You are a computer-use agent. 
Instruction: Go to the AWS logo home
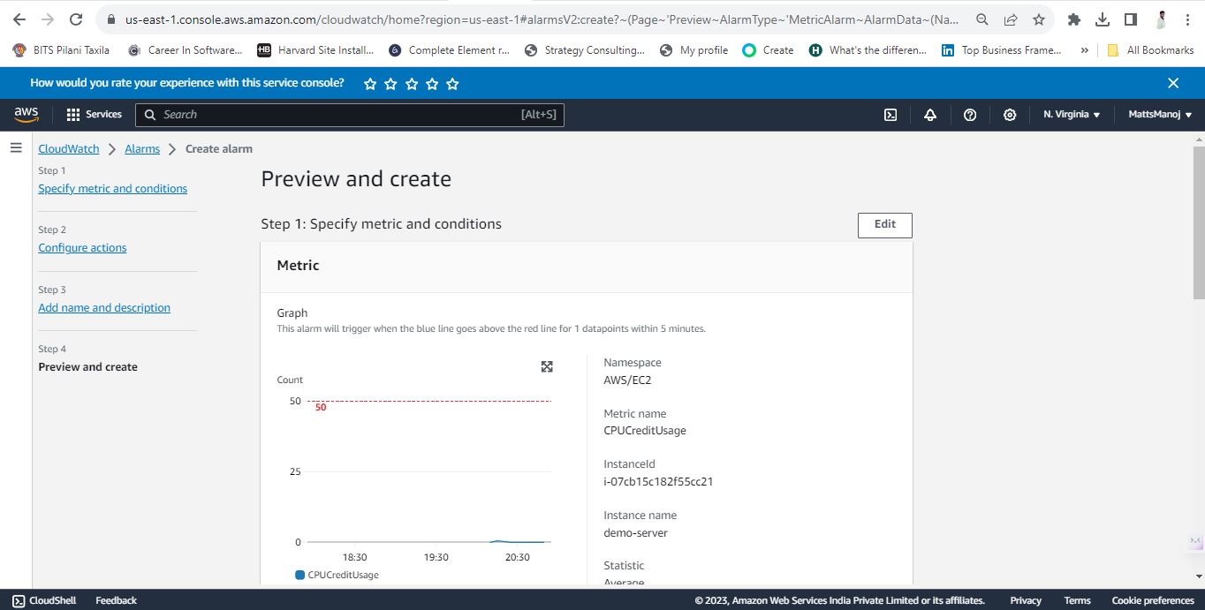(x=27, y=114)
